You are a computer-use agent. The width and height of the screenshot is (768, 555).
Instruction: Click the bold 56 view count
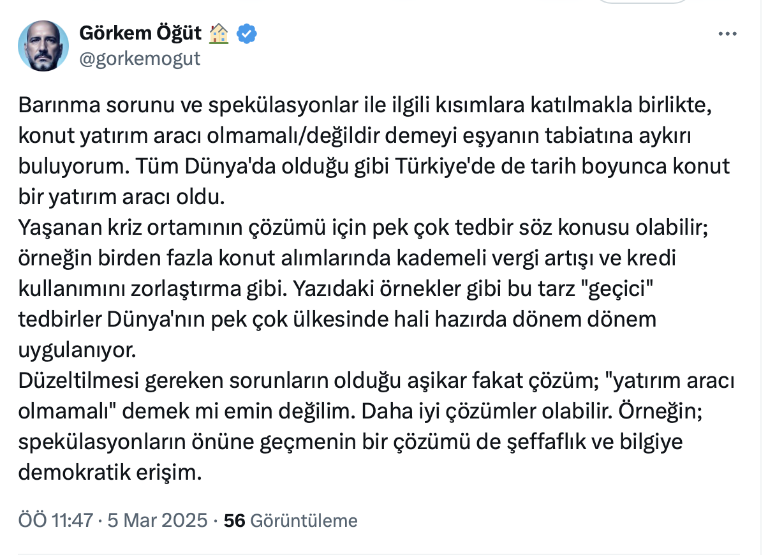(235, 521)
